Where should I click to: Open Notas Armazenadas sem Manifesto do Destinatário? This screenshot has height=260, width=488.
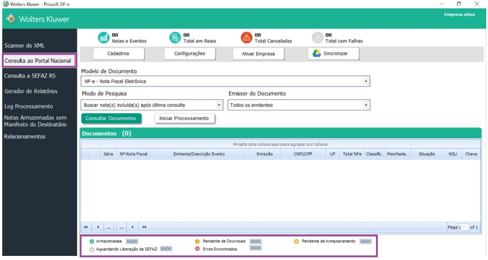point(35,121)
